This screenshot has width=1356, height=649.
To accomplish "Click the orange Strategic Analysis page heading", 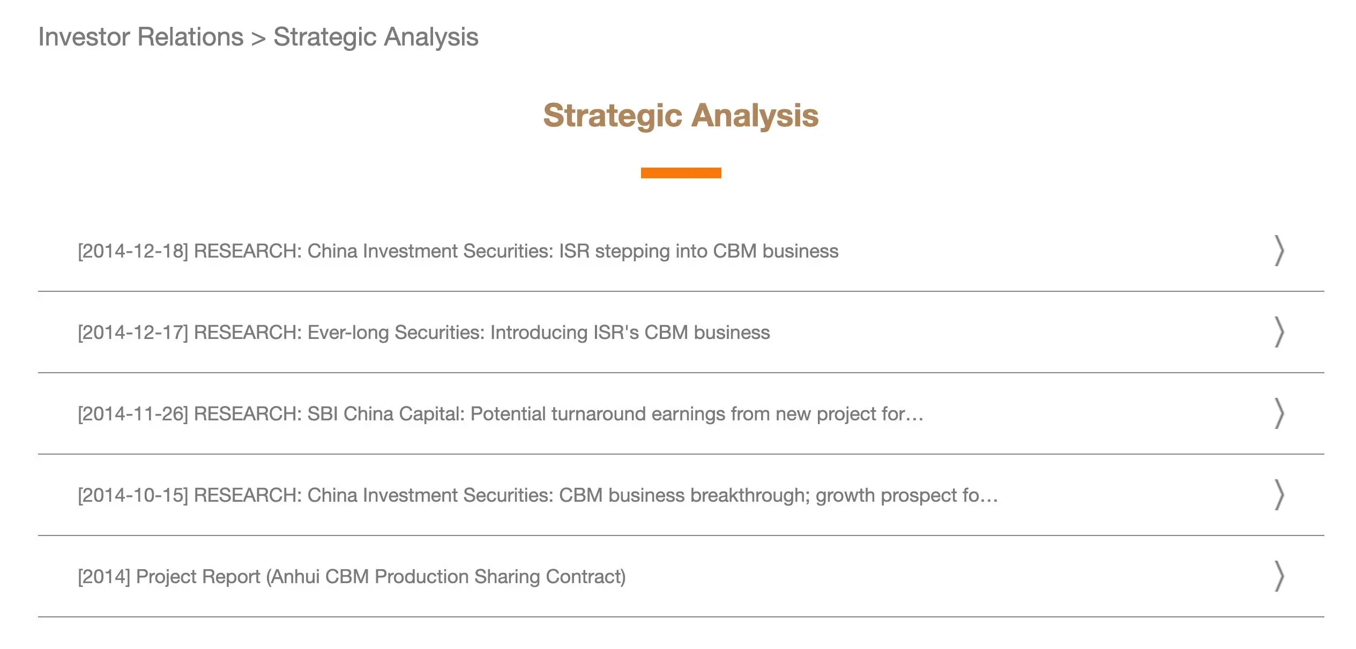I will coord(681,116).
